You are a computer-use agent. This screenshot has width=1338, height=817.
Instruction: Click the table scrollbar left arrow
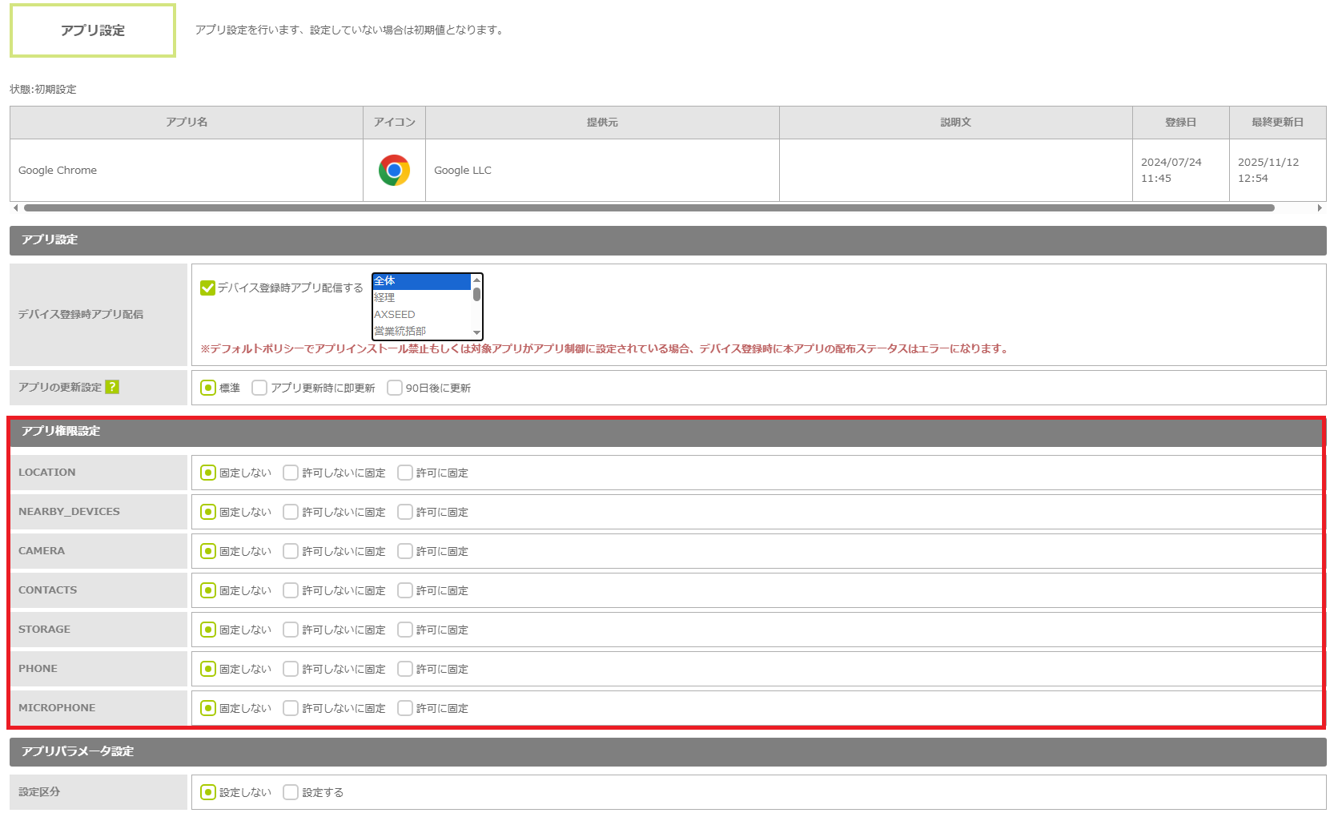pyautogui.click(x=15, y=208)
